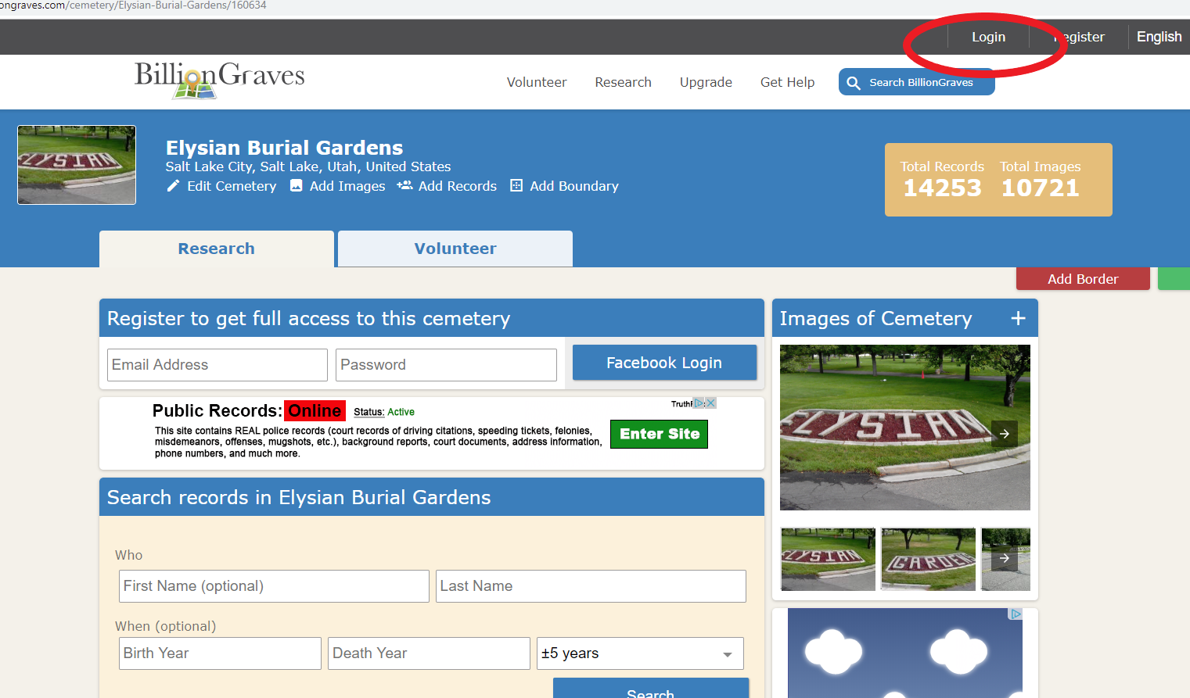
Task: Click the green Enter Site button
Action: 659,434
